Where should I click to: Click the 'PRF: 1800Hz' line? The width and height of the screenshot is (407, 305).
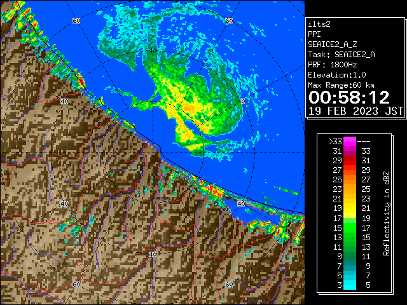click(332, 65)
